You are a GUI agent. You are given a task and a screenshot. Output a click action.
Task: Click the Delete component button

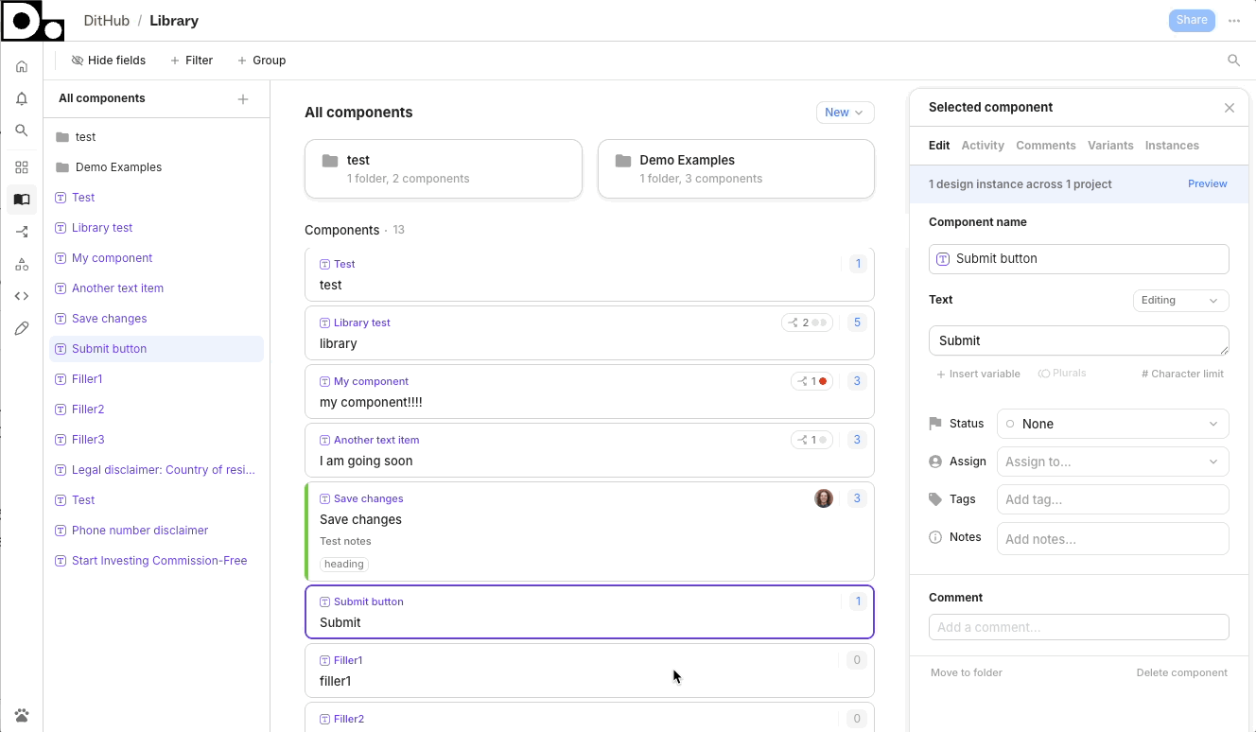(1181, 672)
